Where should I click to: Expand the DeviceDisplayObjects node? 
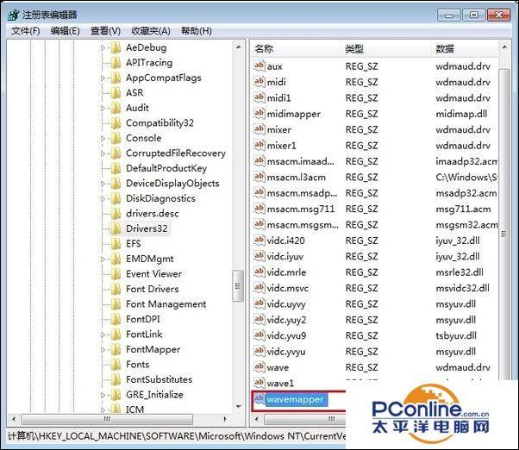point(103,184)
